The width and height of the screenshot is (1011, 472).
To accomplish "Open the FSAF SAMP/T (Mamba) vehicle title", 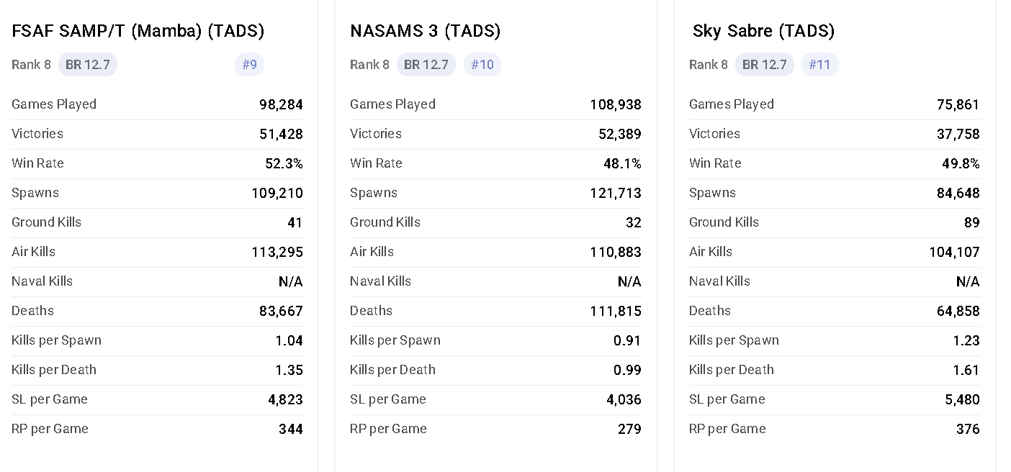I will [x=138, y=31].
